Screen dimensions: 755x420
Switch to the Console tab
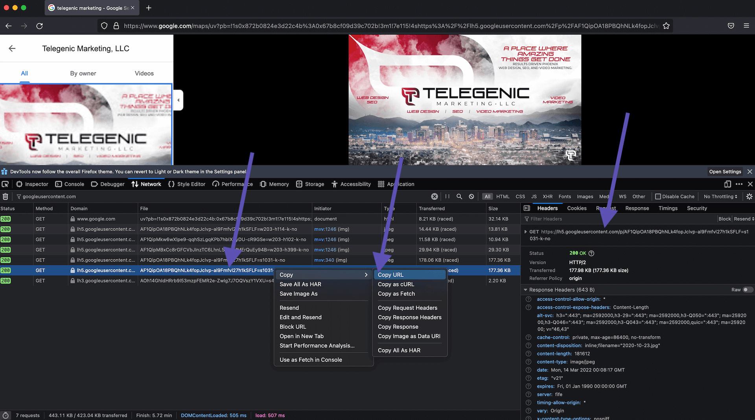click(70, 184)
